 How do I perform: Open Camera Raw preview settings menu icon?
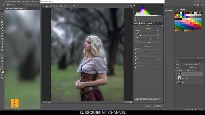click(x=131, y=102)
